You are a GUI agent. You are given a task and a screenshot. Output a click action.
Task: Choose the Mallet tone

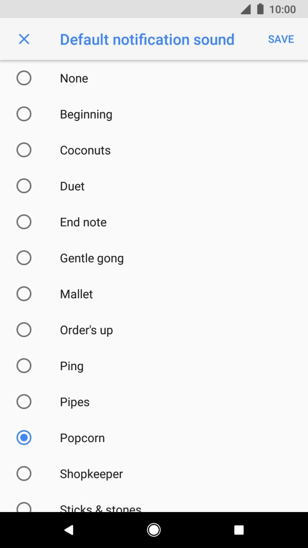tap(24, 294)
